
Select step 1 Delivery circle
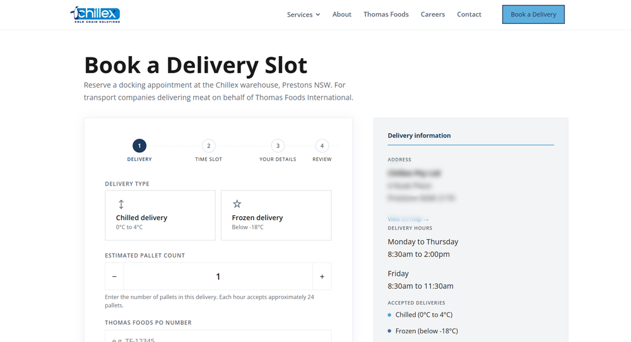[139, 146]
